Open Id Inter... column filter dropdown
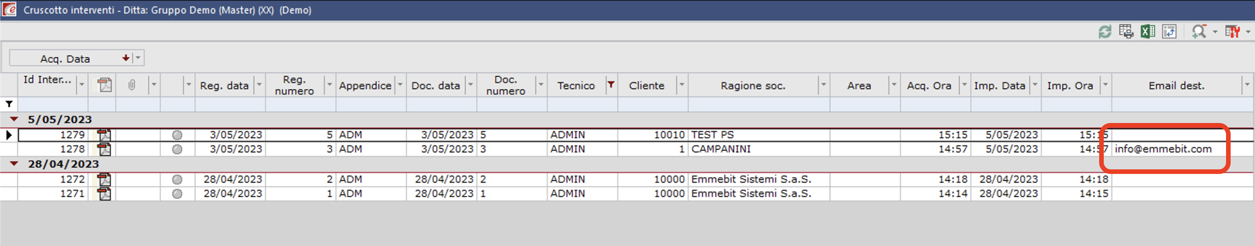 [81, 85]
